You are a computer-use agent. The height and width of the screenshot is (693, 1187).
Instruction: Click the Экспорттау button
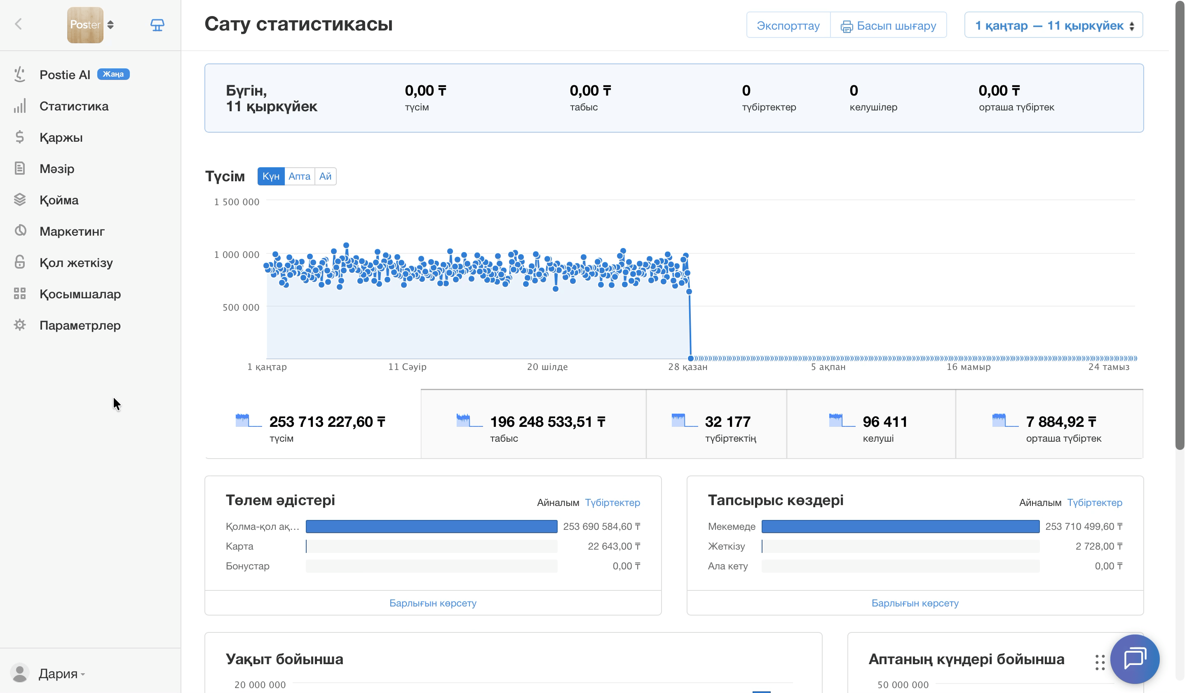click(789, 26)
